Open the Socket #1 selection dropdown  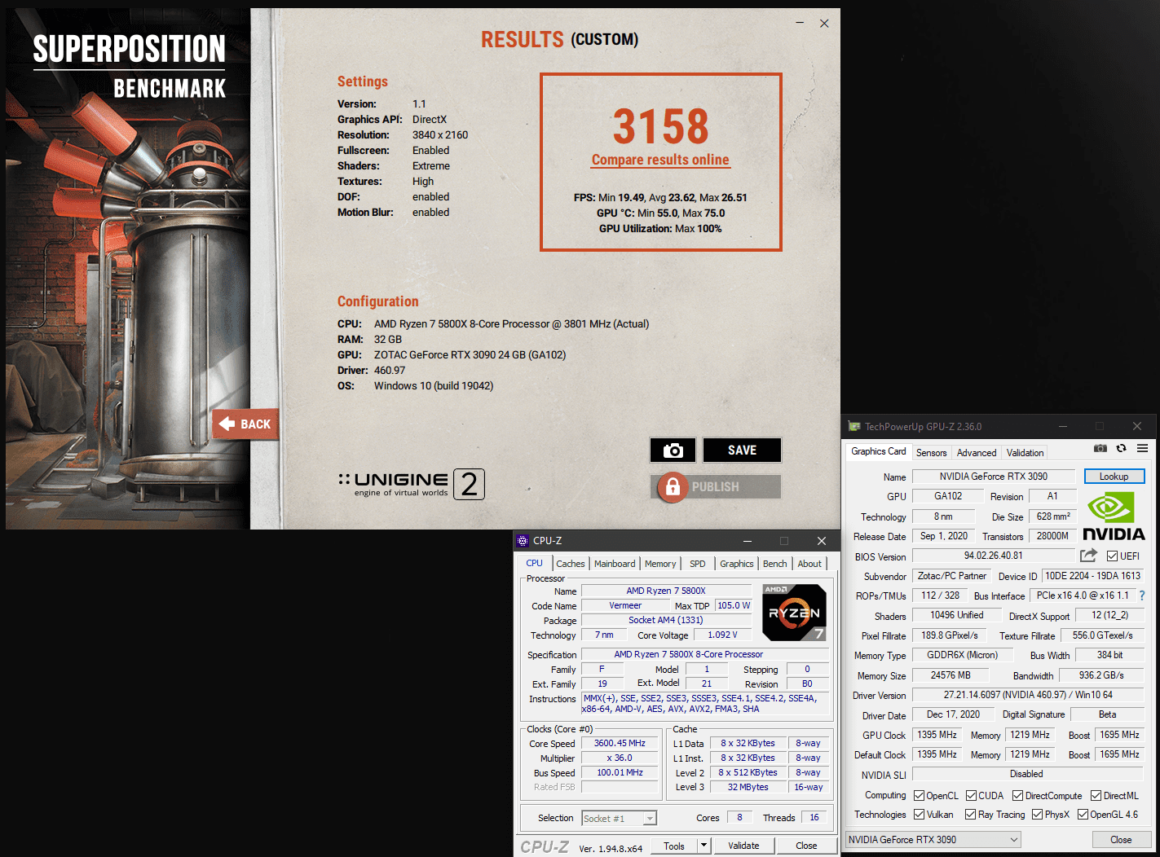tap(650, 819)
